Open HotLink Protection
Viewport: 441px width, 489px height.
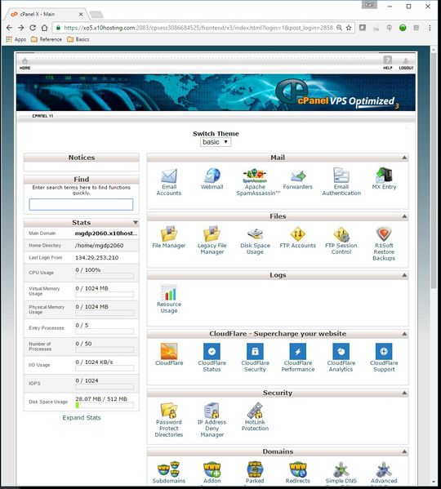(255, 417)
